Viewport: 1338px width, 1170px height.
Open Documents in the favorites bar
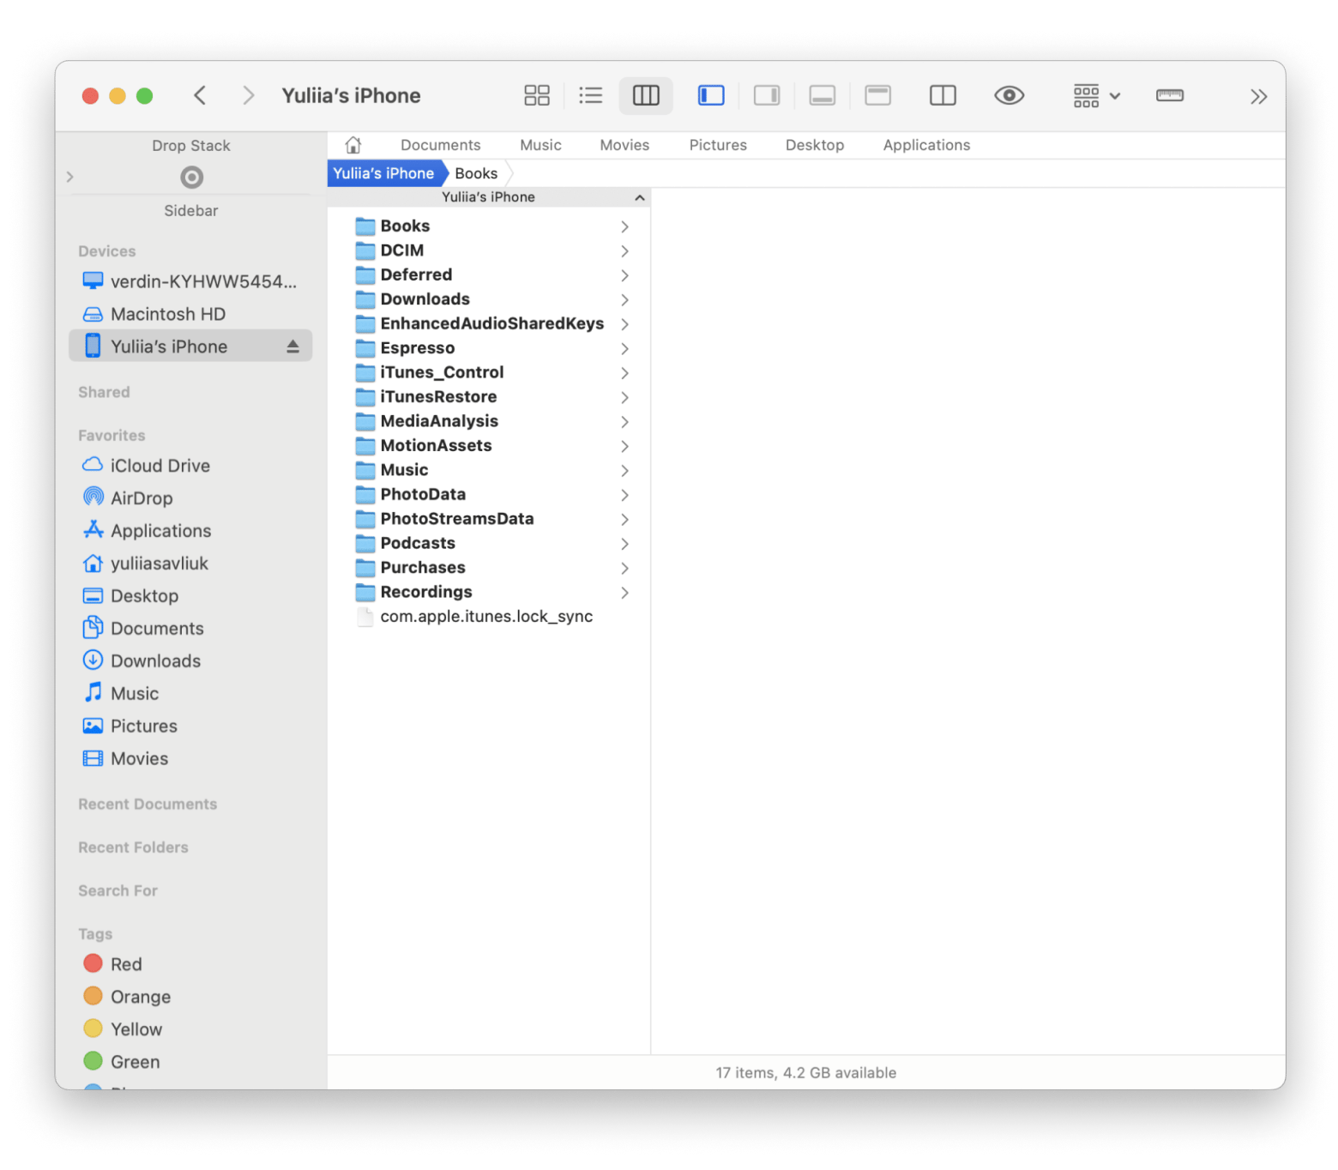(x=440, y=145)
